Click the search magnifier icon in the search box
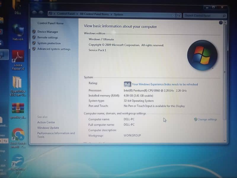The image size is (237, 178). point(224,16)
